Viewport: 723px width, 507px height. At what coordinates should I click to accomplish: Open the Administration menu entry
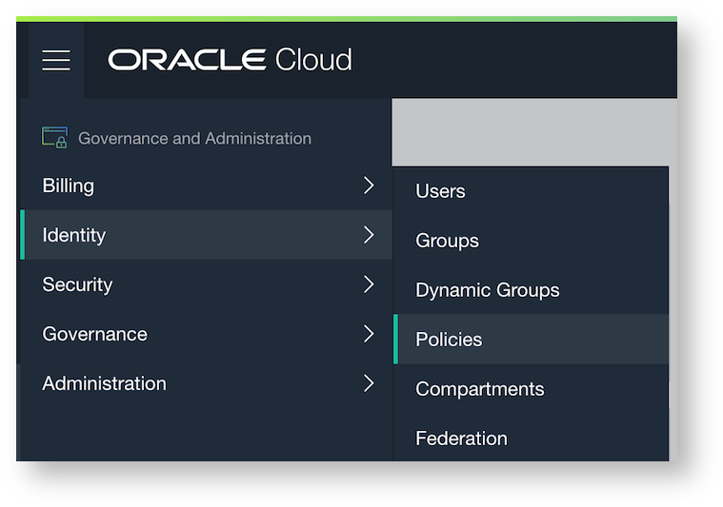pos(104,383)
